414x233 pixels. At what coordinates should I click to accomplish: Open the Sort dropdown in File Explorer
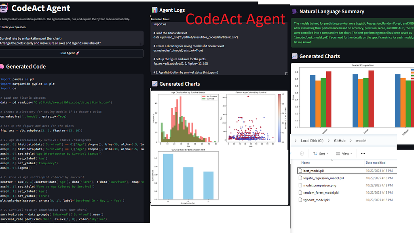[x=321, y=153]
